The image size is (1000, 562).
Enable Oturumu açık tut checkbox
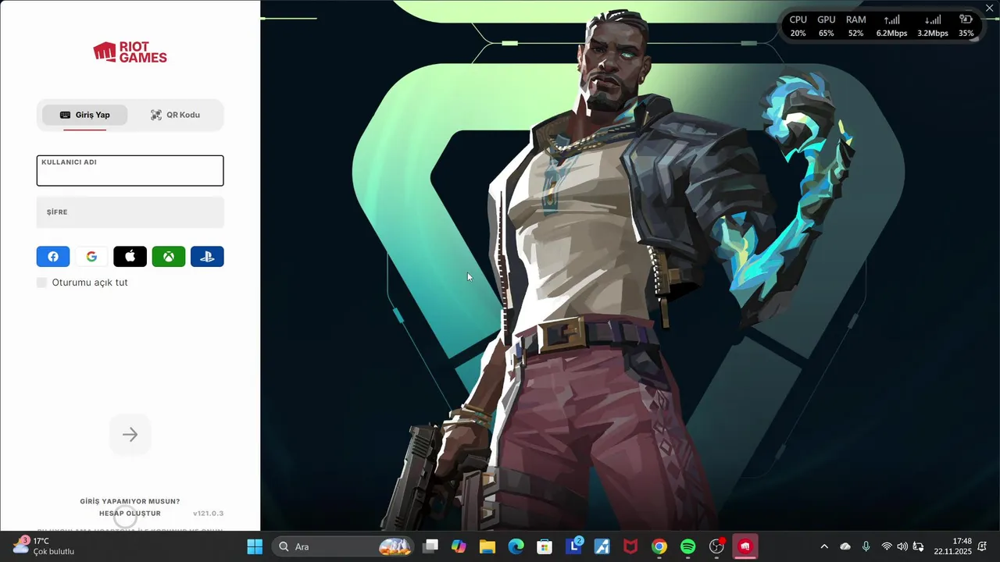pyautogui.click(x=42, y=283)
